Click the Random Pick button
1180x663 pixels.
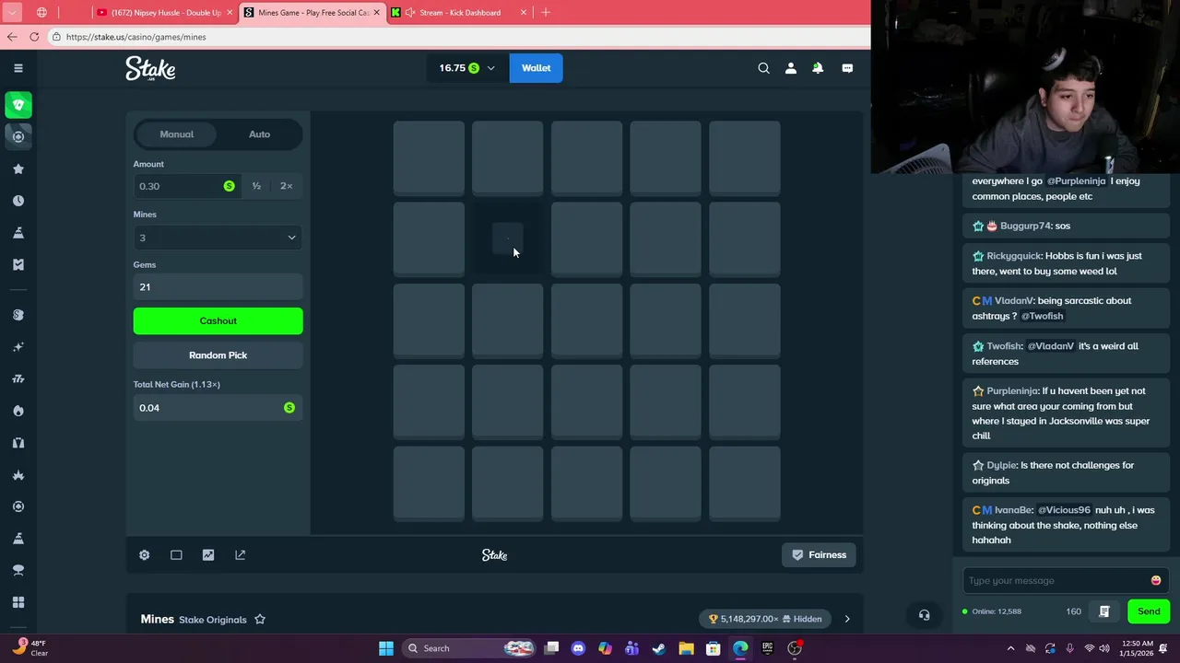point(218,355)
